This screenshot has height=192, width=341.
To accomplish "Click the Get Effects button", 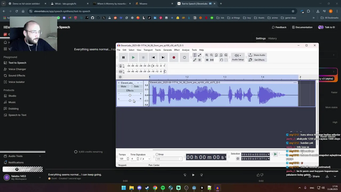I will [x=257, y=60].
